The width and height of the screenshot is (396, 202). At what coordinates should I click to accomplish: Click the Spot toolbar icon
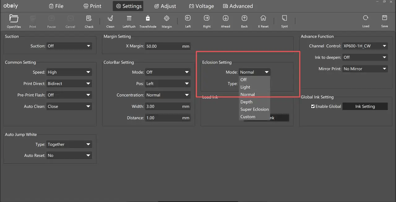pos(285,18)
